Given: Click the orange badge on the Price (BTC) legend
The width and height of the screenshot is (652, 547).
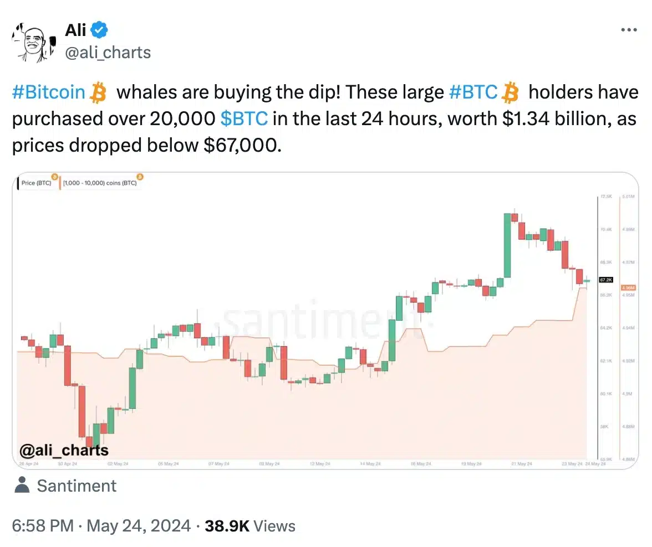Looking at the screenshot, I should point(54,177).
